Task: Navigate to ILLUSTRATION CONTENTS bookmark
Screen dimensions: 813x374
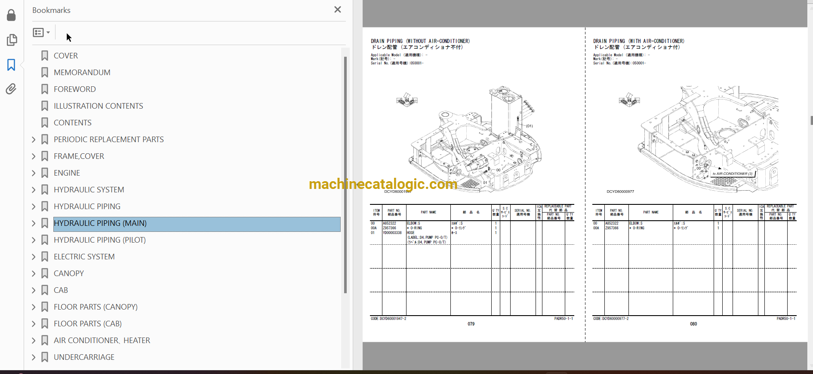Action: coord(99,106)
